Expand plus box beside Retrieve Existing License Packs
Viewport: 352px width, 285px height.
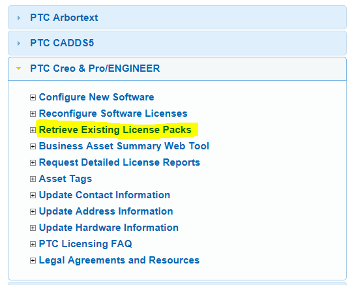(x=33, y=130)
